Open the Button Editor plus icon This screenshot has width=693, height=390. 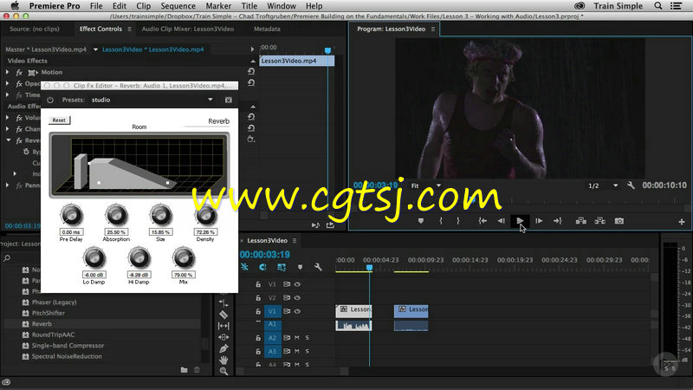pos(682,222)
